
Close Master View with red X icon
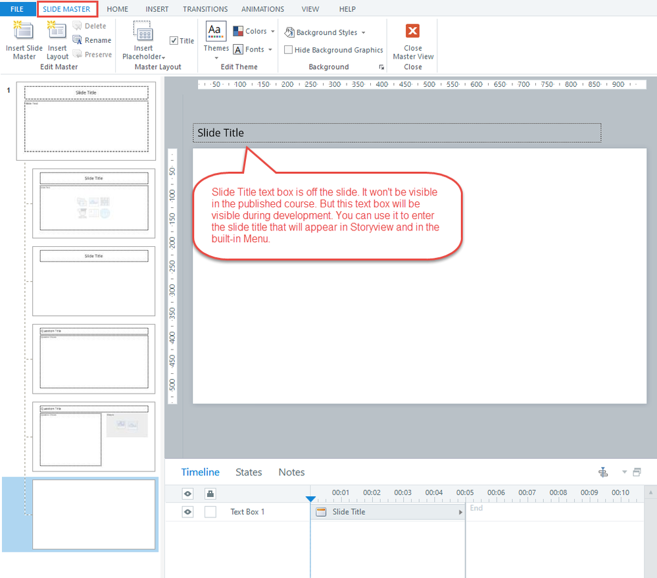(x=412, y=32)
